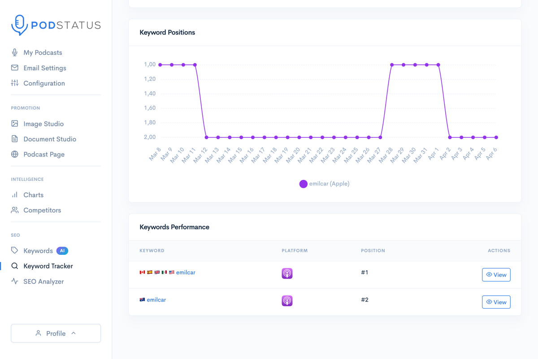The height and width of the screenshot is (359, 538).
Task: Open Email Settings via the envelope icon
Action: tap(15, 68)
